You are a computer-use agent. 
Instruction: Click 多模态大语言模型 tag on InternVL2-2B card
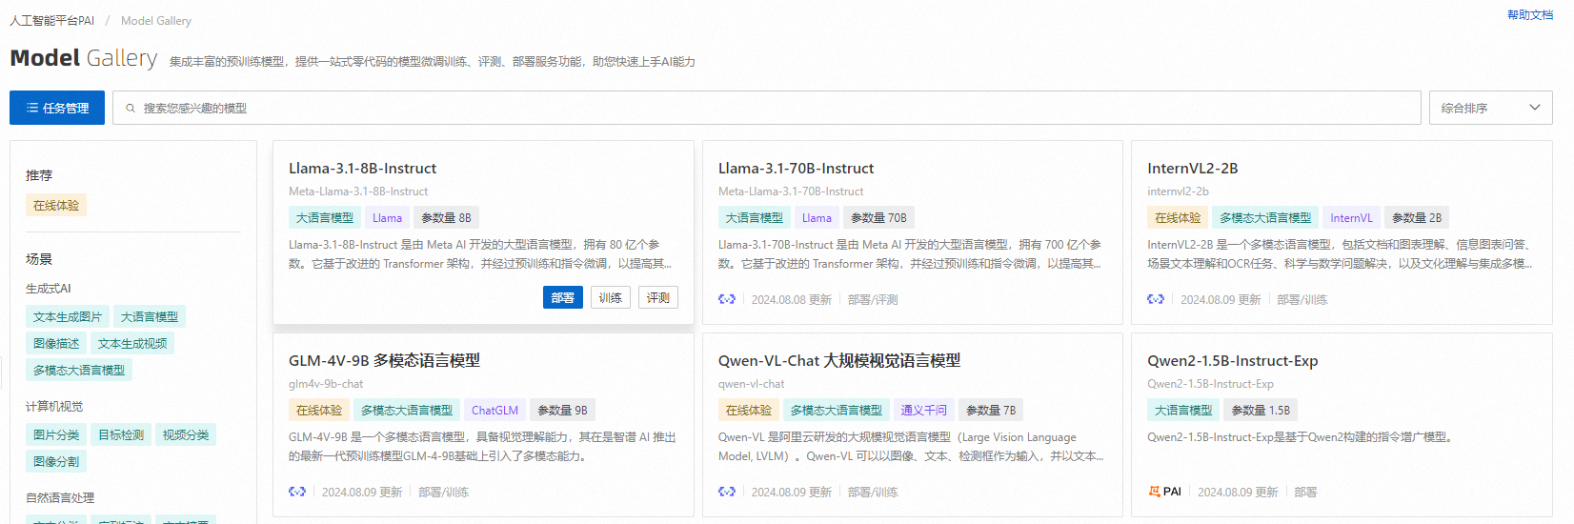1265,218
